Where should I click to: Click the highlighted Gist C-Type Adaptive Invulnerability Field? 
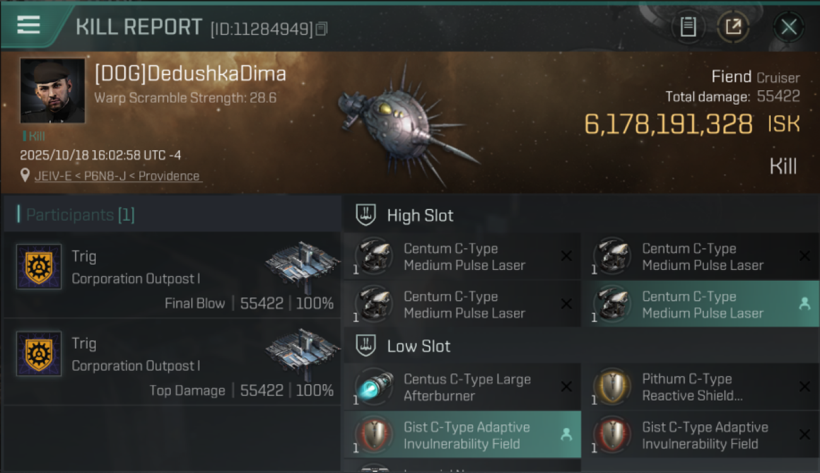point(466,435)
